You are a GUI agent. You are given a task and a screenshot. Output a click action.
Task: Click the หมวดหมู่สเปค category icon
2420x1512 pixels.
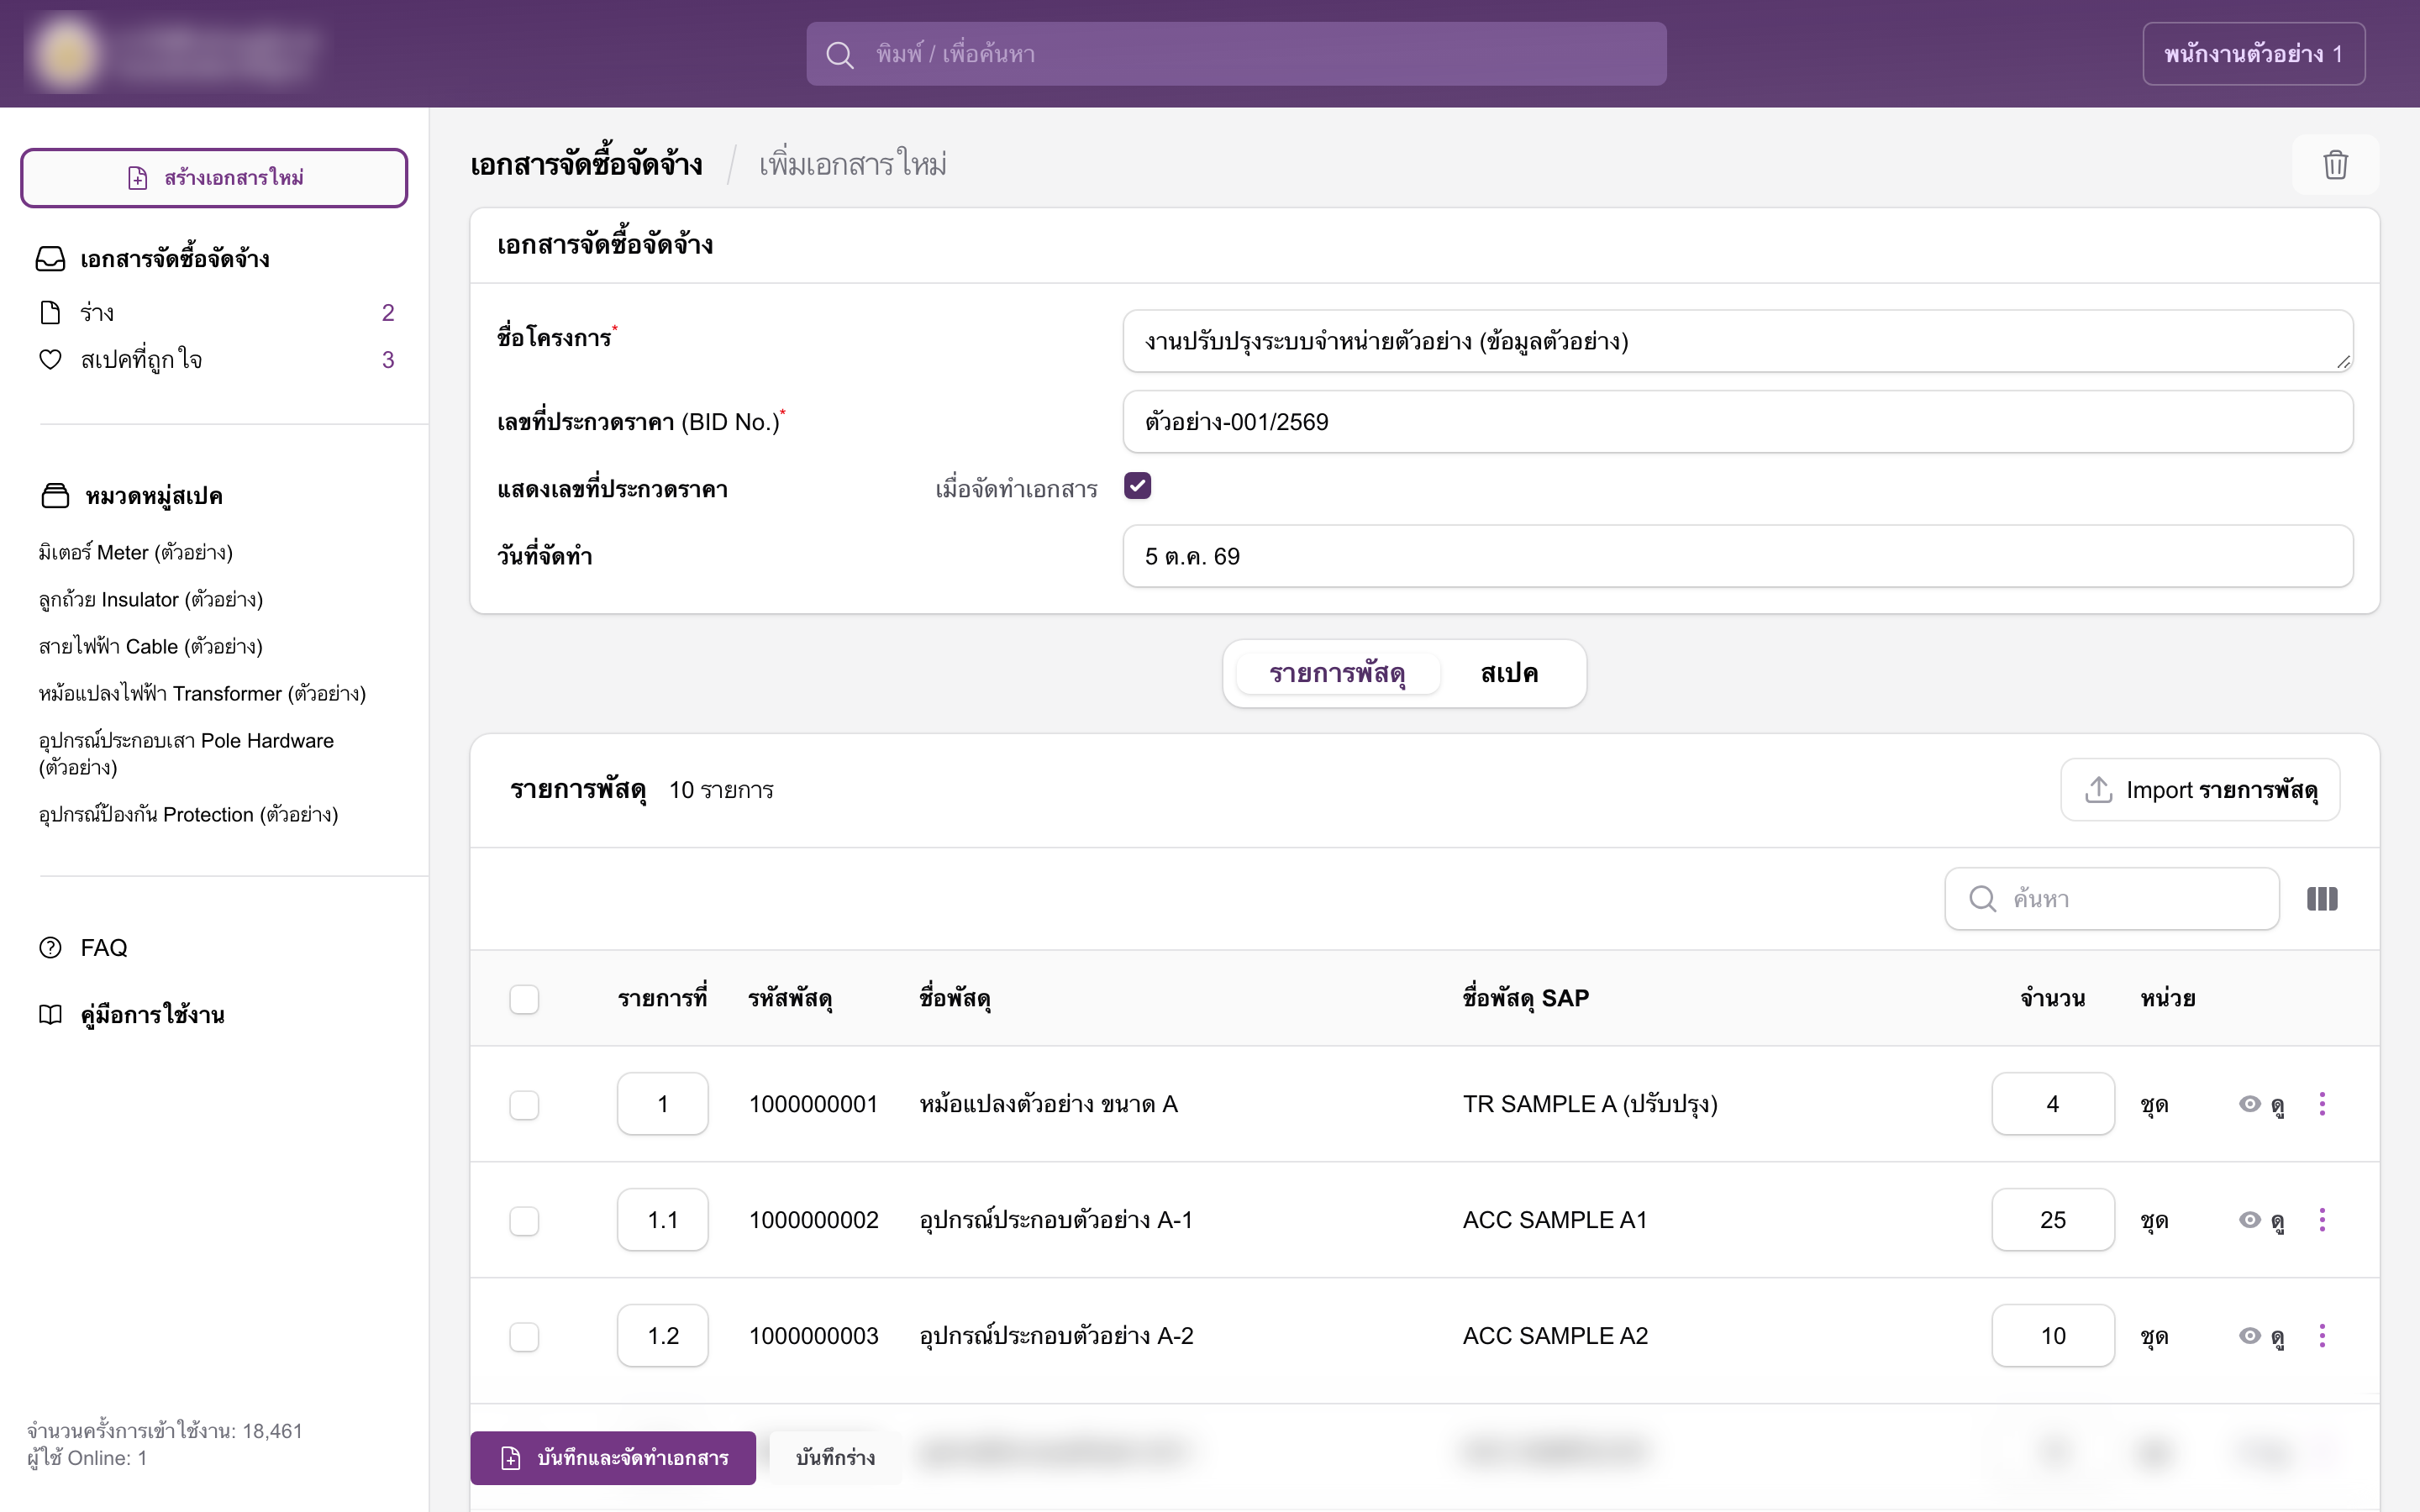[x=55, y=495]
